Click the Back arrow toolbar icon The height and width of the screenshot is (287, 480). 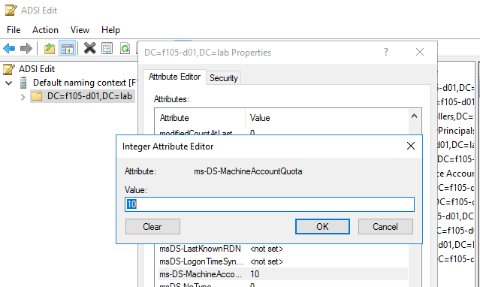coord(9,48)
